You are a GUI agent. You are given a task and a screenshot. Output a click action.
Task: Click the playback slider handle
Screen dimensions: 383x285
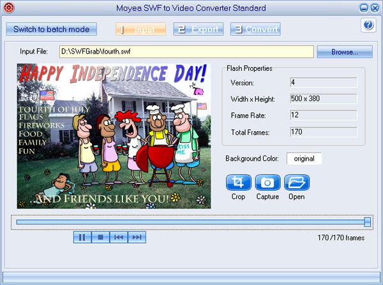click(x=368, y=222)
